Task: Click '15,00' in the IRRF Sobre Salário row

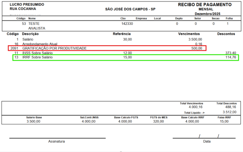Action: 127,57
